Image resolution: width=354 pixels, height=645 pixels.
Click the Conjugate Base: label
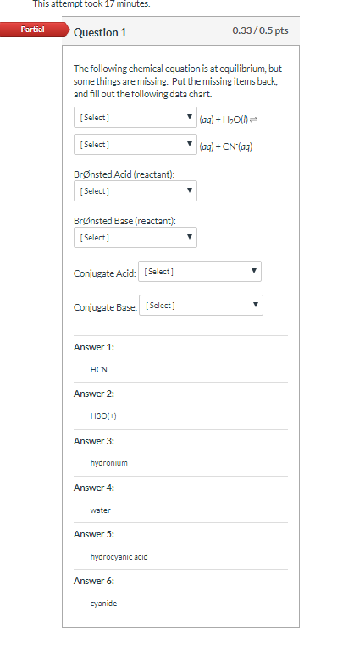point(105,307)
